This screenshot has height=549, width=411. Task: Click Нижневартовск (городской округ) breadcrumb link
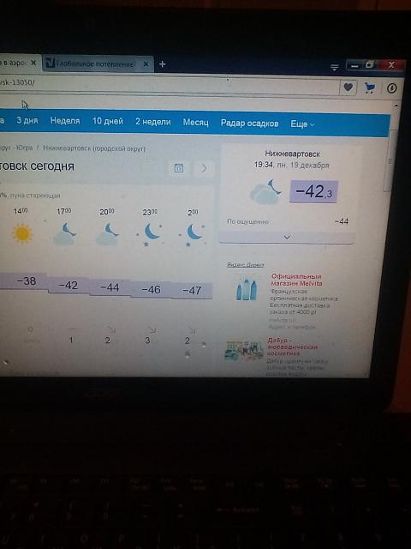[94, 148]
